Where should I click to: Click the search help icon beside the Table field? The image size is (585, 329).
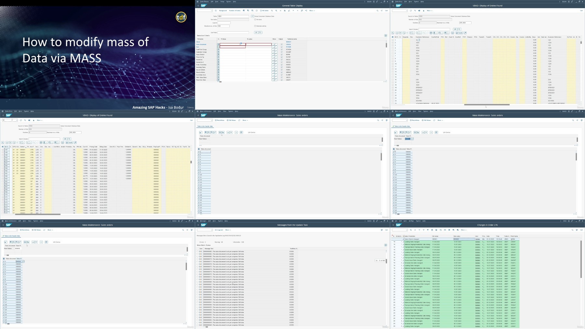pos(253,16)
